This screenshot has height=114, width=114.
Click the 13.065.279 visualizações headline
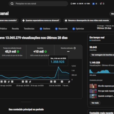click(x=34, y=38)
